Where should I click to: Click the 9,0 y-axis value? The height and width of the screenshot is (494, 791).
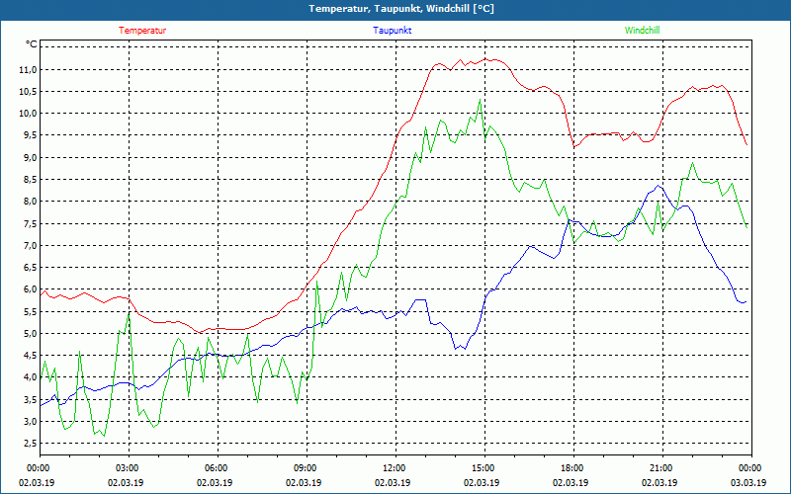point(30,158)
